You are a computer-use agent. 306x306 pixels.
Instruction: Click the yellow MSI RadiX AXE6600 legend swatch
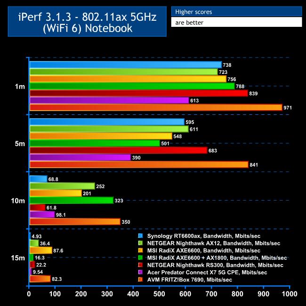[x=140, y=250]
